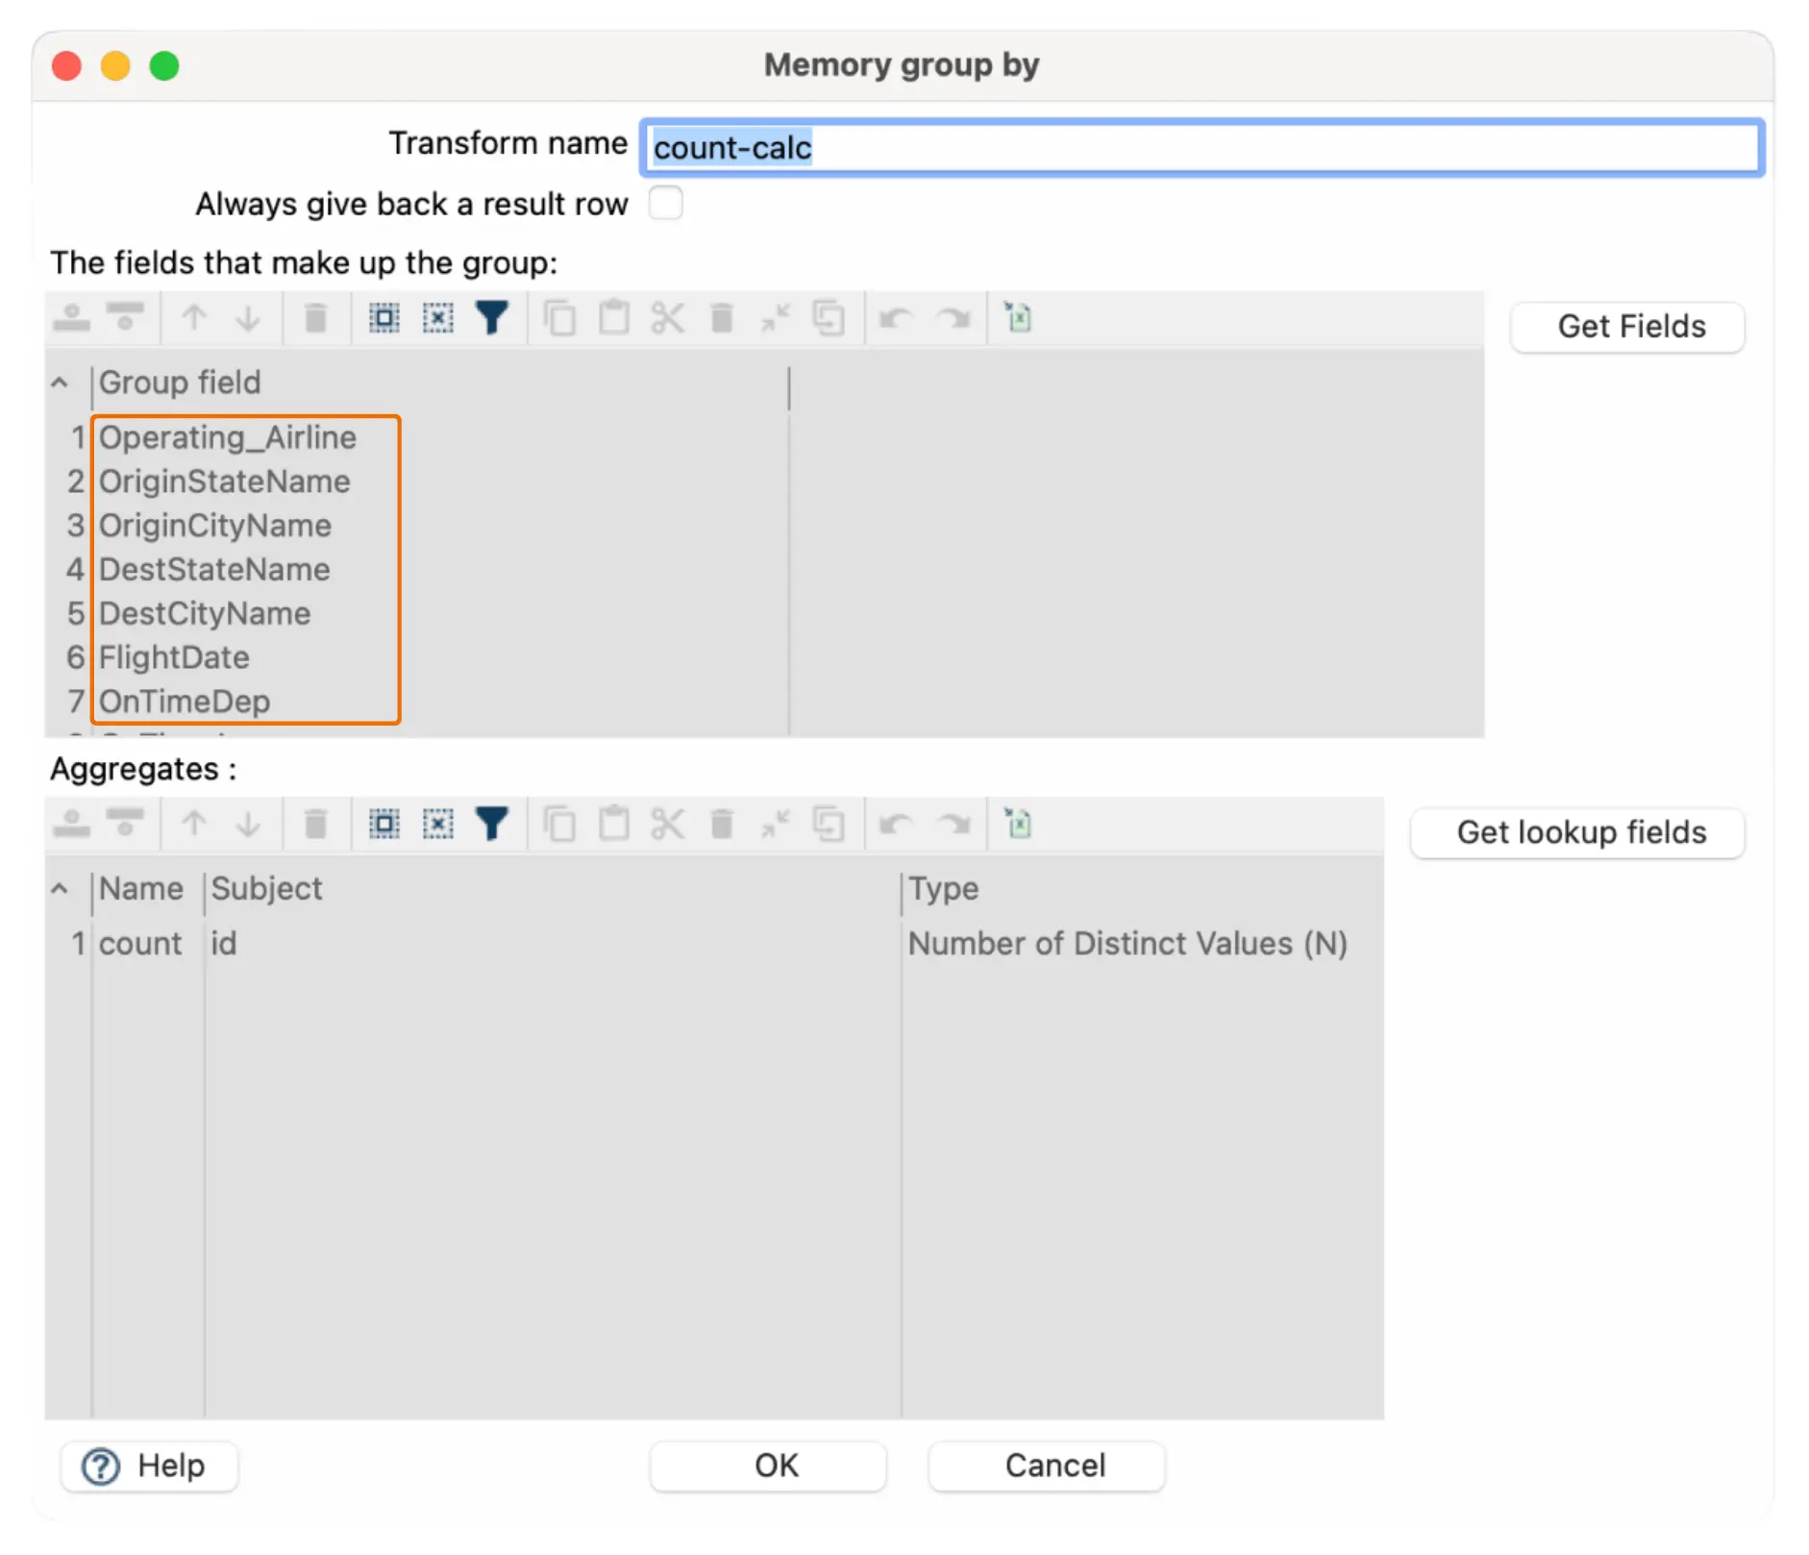The image size is (1809, 1555).
Task: Click the Subject column header in Aggregates
Action: [x=266, y=889]
